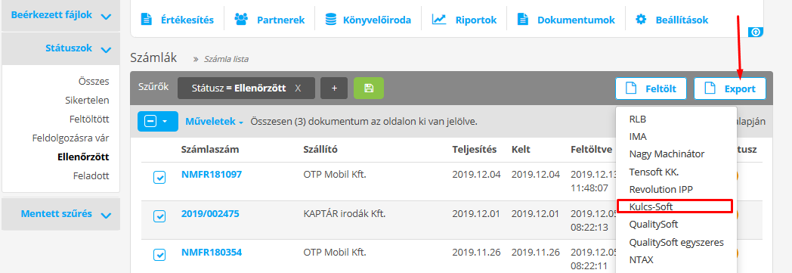Screen dimensions: 792x273
Task: Open the Beállítások gear menu
Action: pos(672,20)
